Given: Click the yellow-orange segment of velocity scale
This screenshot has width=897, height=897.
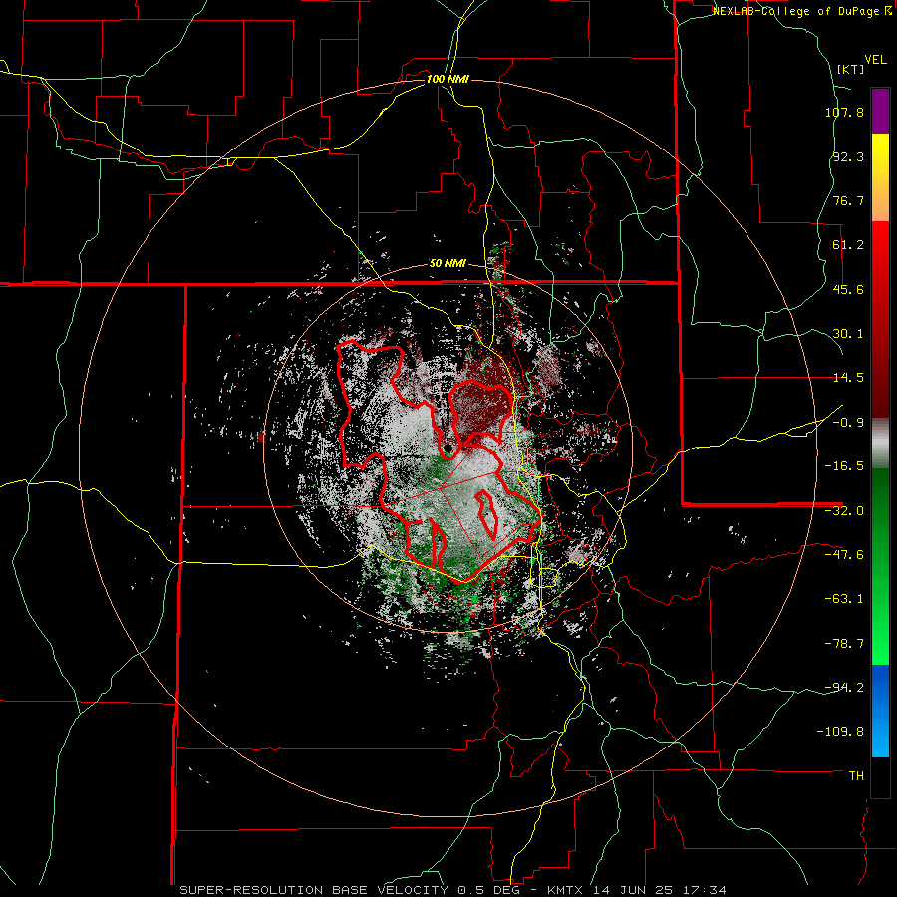Looking at the screenshot, I should (x=880, y=177).
